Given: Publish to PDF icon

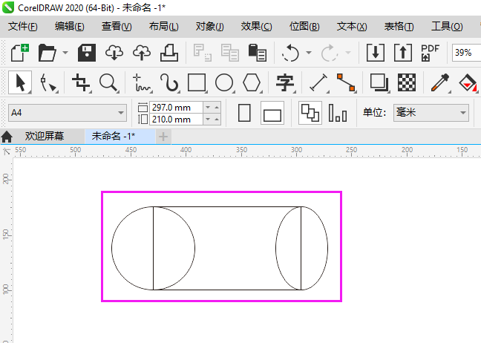Looking at the screenshot, I should tap(430, 53).
